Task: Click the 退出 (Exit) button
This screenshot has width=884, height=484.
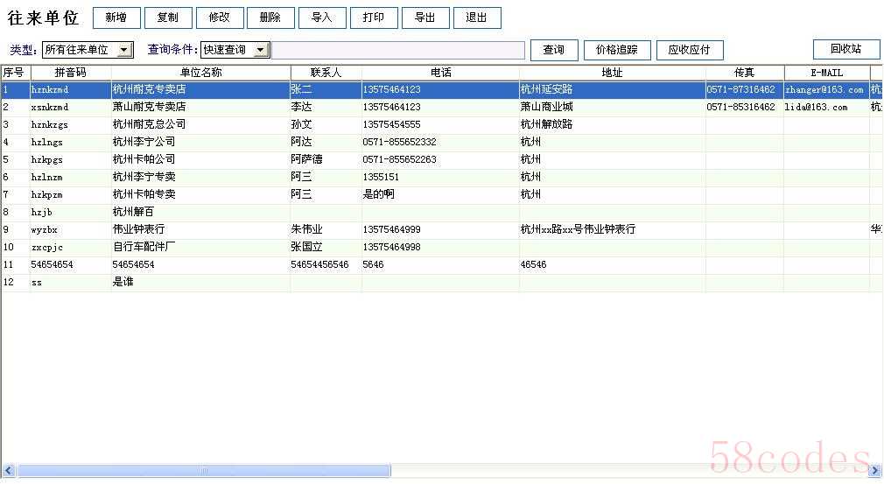Action: 477,18
